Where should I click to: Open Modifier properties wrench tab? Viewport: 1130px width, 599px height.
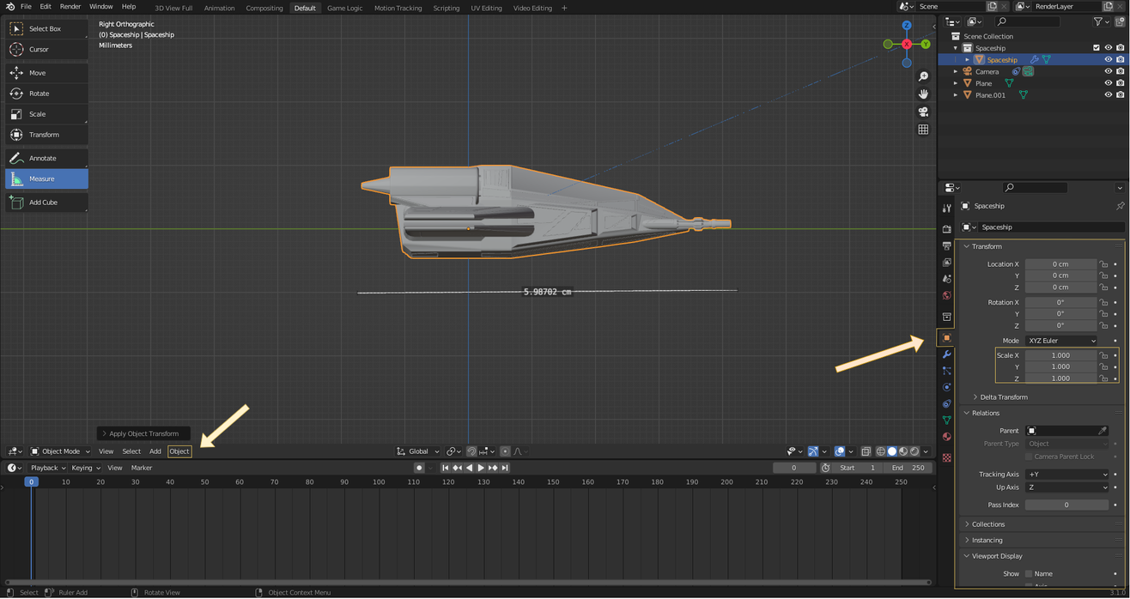tap(946, 354)
